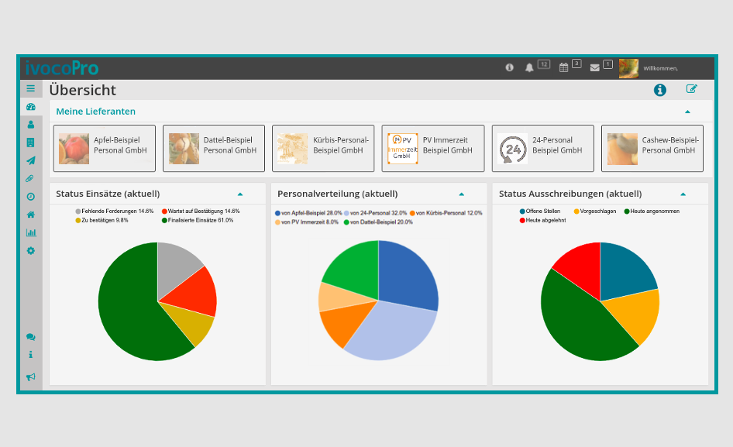Viewport: 733px width, 447px height.
Task: Click the user profile avatar thumbnail
Action: [628, 68]
